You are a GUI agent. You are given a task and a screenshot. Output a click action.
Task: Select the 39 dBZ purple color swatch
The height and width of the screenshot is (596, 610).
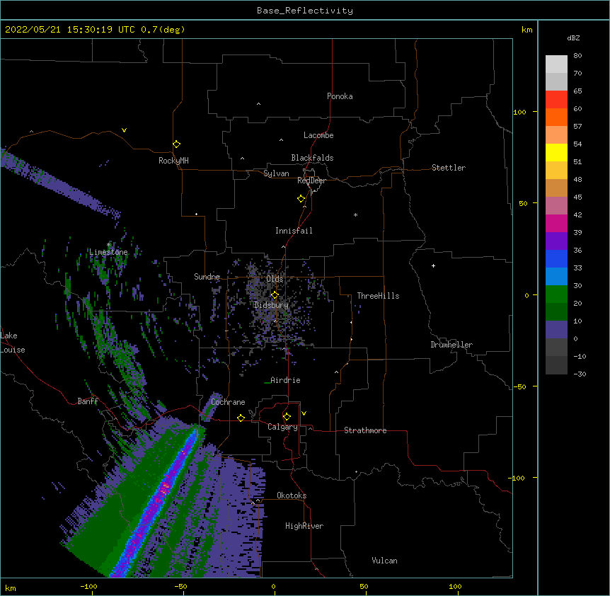click(x=556, y=241)
